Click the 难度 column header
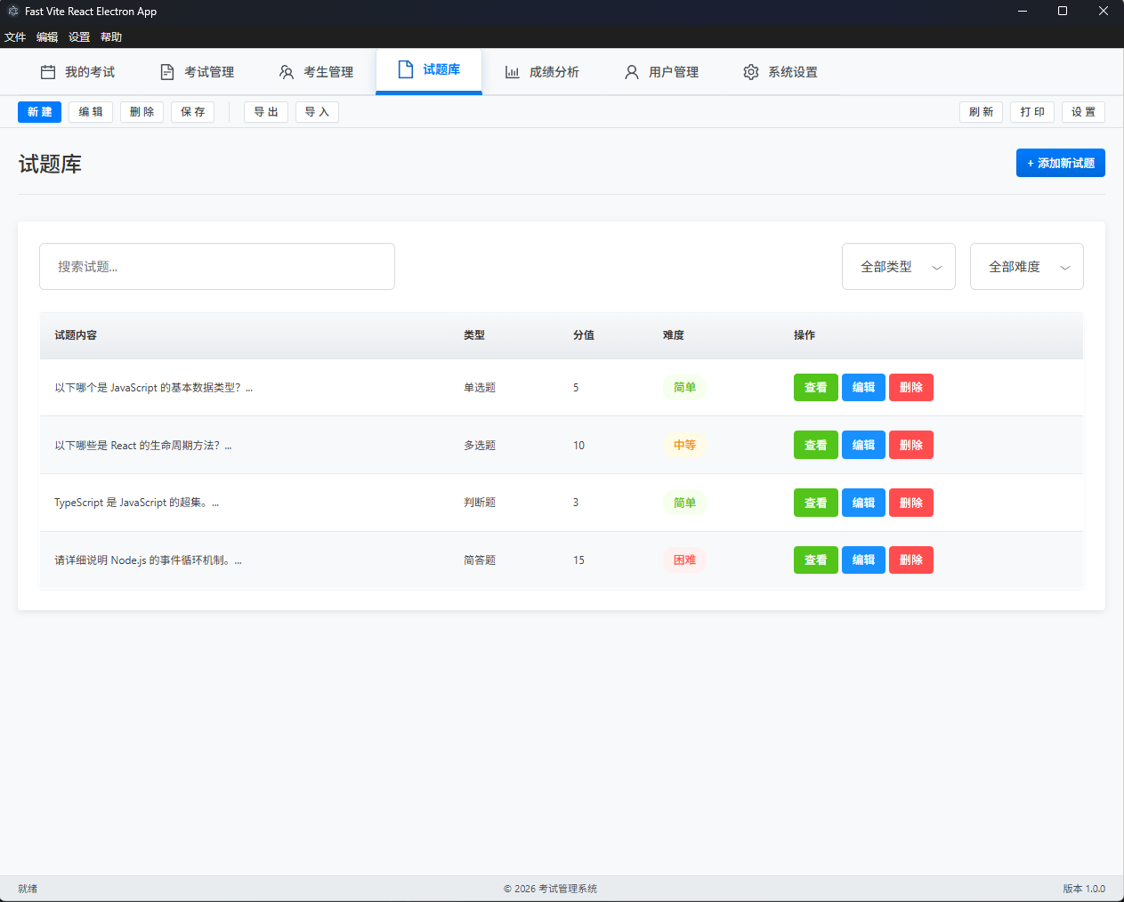Image resolution: width=1124 pixels, height=902 pixels. (x=674, y=335)
